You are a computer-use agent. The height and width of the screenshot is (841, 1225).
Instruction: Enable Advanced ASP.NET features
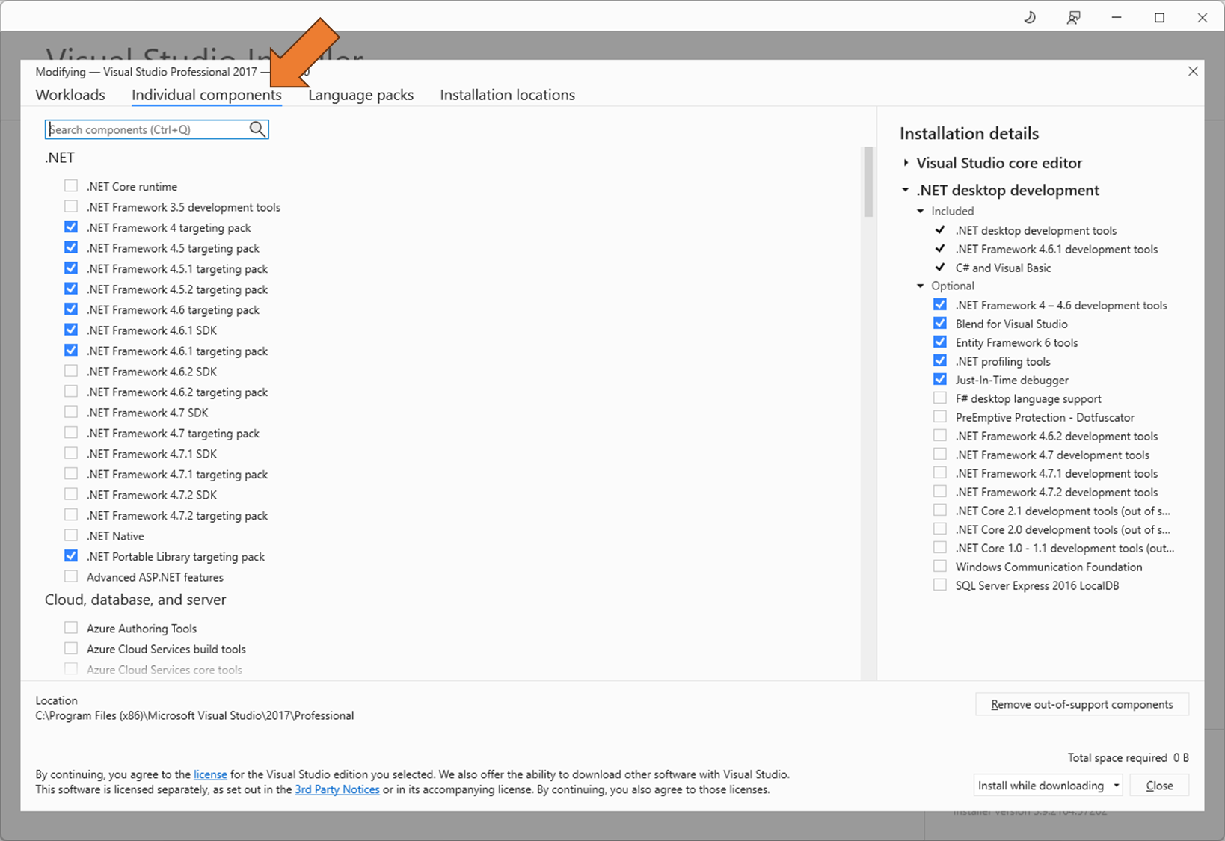(x=71, y=576)
